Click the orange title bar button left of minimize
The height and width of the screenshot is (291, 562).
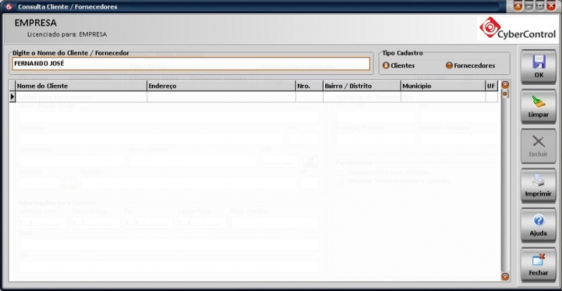pos(518,6)
